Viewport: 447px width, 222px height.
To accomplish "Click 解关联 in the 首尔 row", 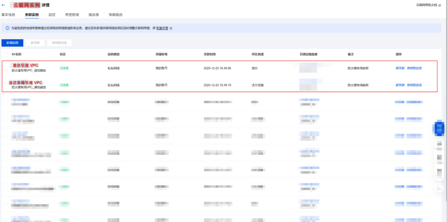I will point(400,68).
